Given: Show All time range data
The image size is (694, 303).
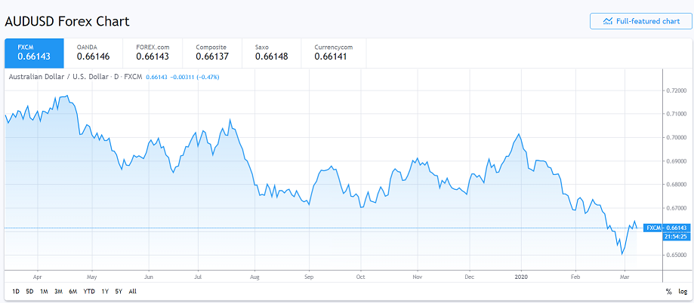Looking at the screenshot, I should point(132,292).
